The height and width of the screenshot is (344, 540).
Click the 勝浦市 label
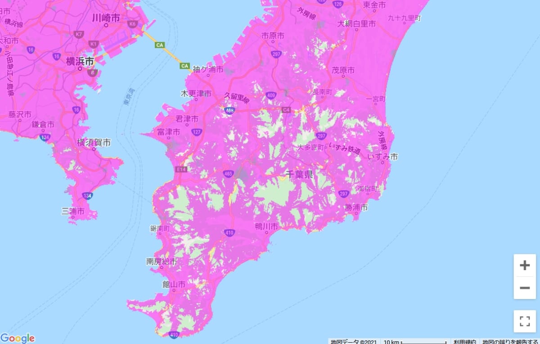pos(356,207)
